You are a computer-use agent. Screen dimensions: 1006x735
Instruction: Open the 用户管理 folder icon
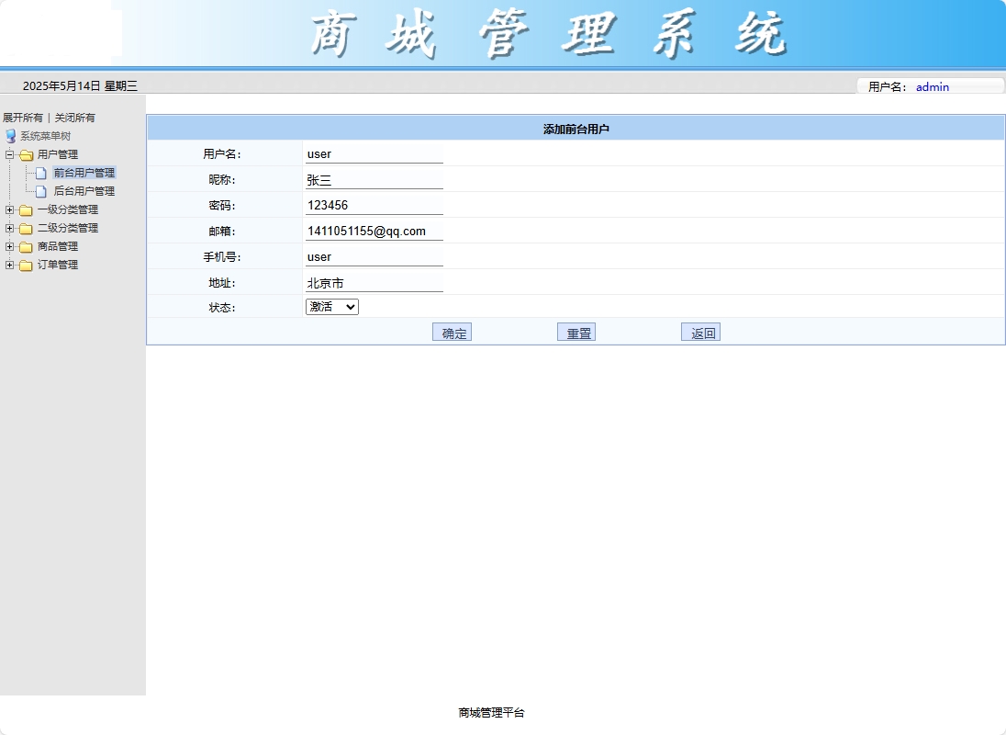pos(26,154)
